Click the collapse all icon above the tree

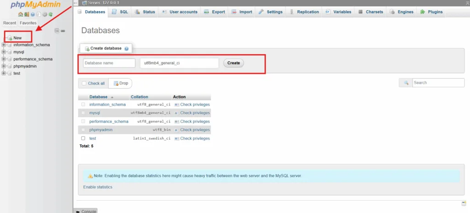pos(57,31)
